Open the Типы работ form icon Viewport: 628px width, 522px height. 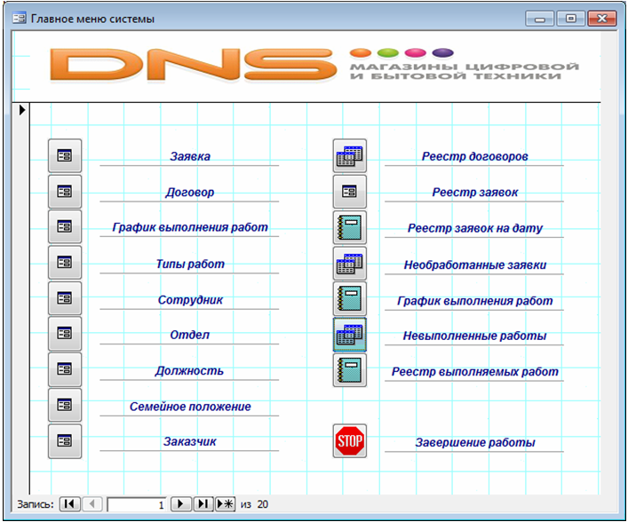click(x=64, y=264)
